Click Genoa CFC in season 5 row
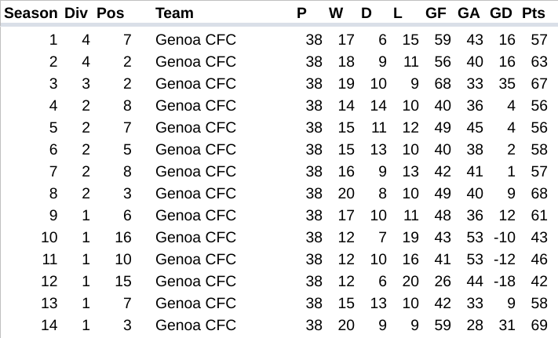Screen dimensions: 558x338 195,128
